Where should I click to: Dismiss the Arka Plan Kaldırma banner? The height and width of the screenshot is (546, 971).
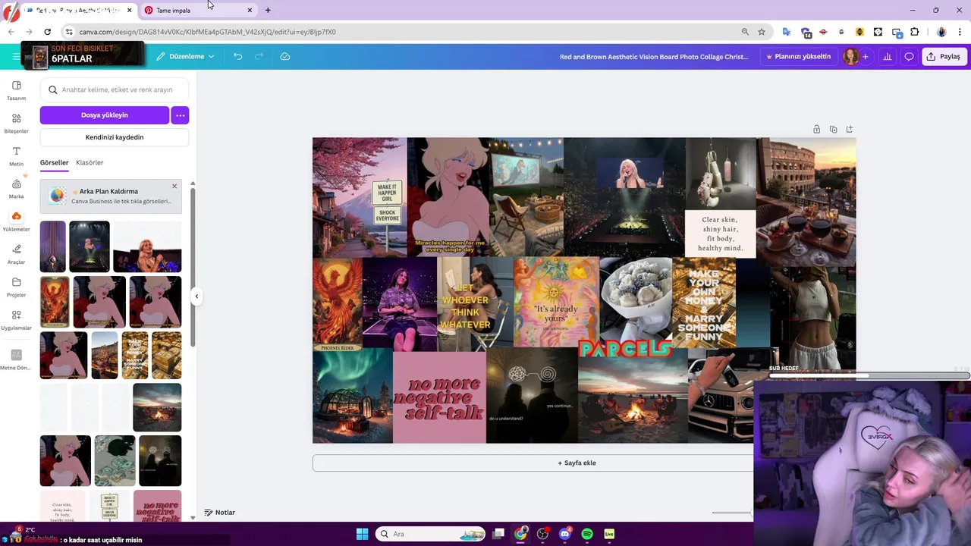(x=174, y=186)
